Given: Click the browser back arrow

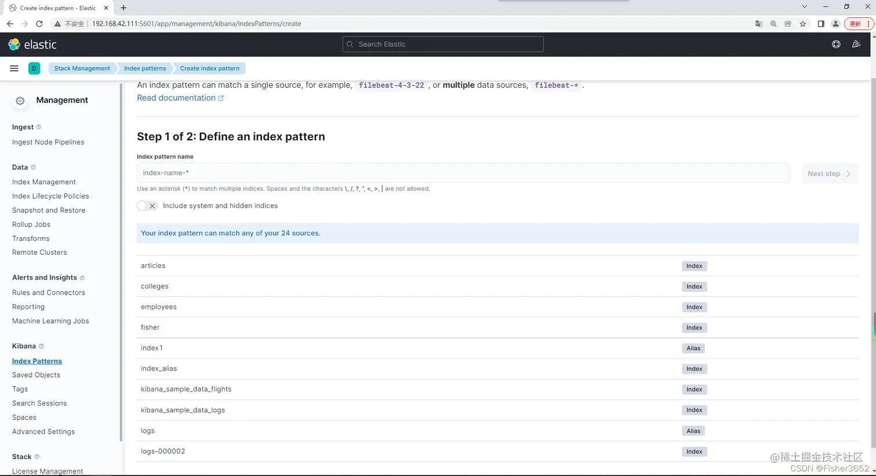Looking at the screenshot, I should (10, 24).
